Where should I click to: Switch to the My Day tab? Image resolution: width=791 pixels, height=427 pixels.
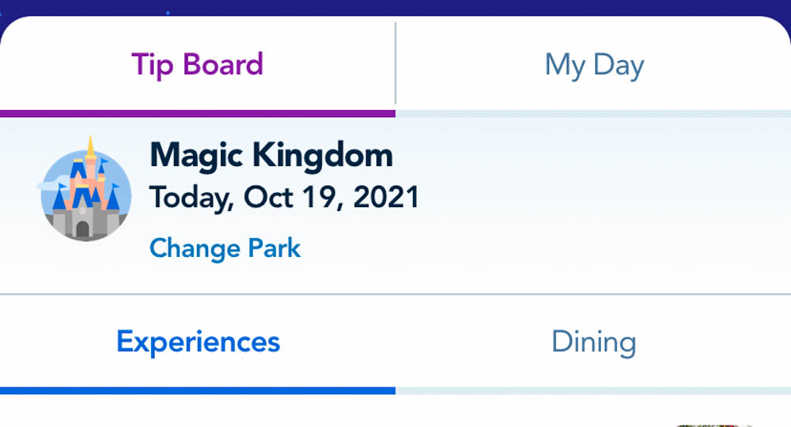point(594,65)
